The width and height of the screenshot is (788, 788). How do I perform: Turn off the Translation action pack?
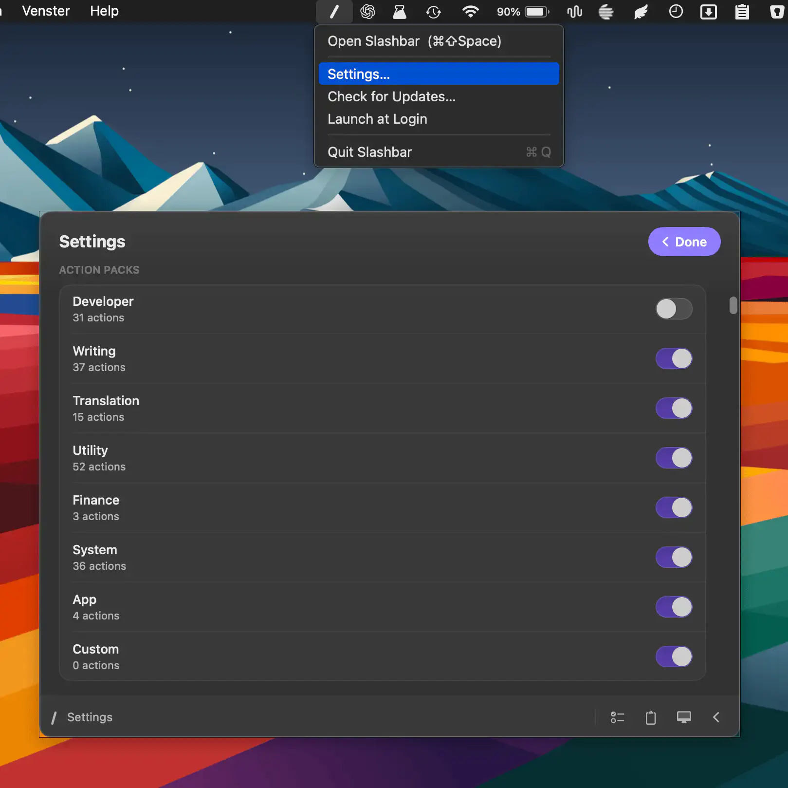(x=674, y=408)
